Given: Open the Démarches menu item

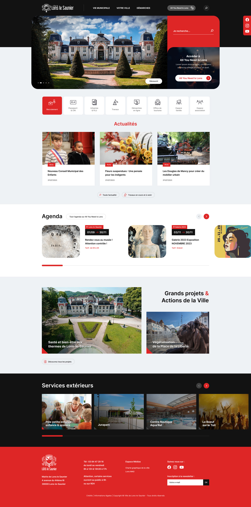Looking at the screenshot, I should point(143,8).
